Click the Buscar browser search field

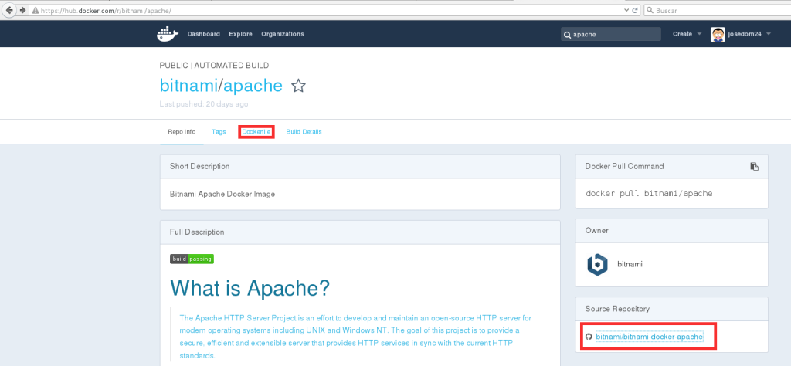[719, 10]
